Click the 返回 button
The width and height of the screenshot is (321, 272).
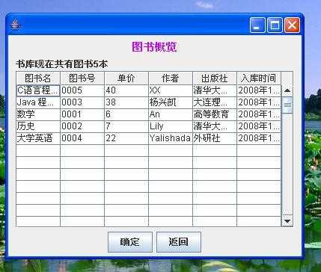tap(178, 242)
